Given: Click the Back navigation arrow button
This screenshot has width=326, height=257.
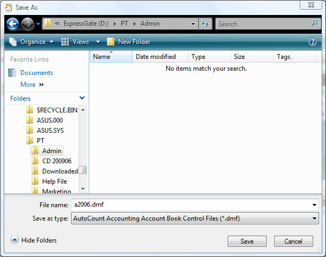Looking at the screenshot, I should [13, 24].
